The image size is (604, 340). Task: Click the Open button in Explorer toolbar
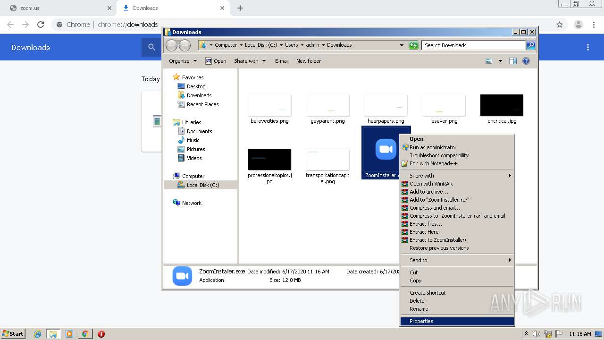tap(216, 61)
